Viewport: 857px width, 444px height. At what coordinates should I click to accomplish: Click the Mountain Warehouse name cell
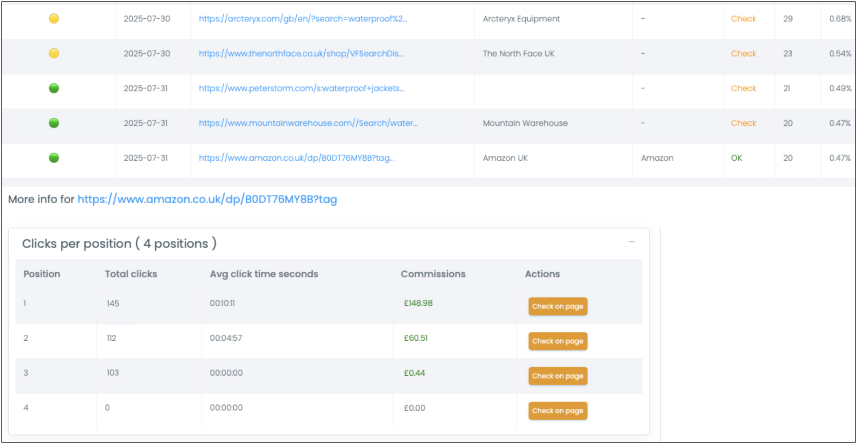[x=525, y=123]
